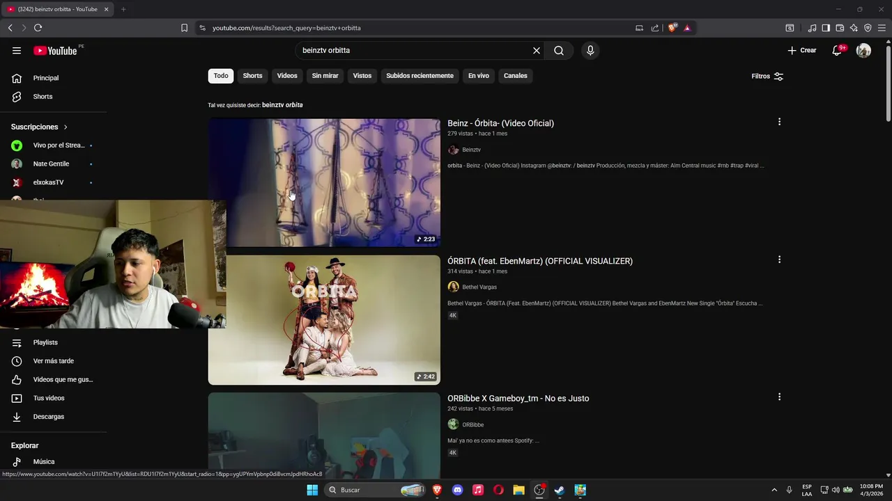The width and height of the screenshot is (892, 501).
Task: Go back in browser history
Action: coord(10,28)
